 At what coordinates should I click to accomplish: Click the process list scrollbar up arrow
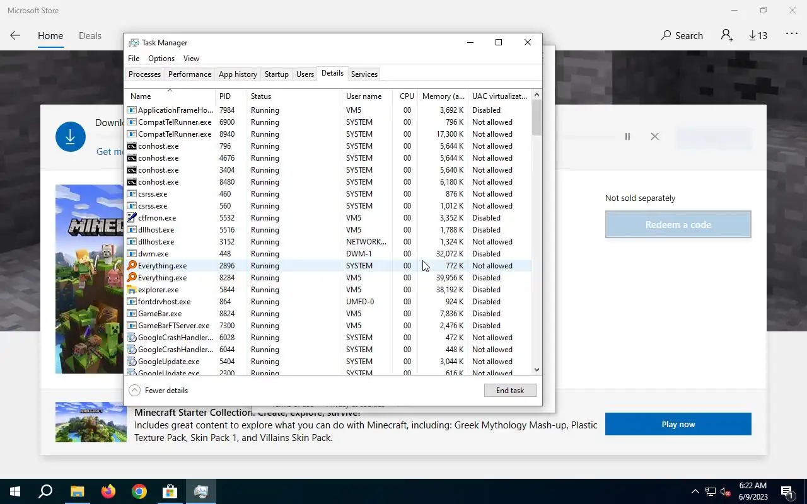[537, 95]
